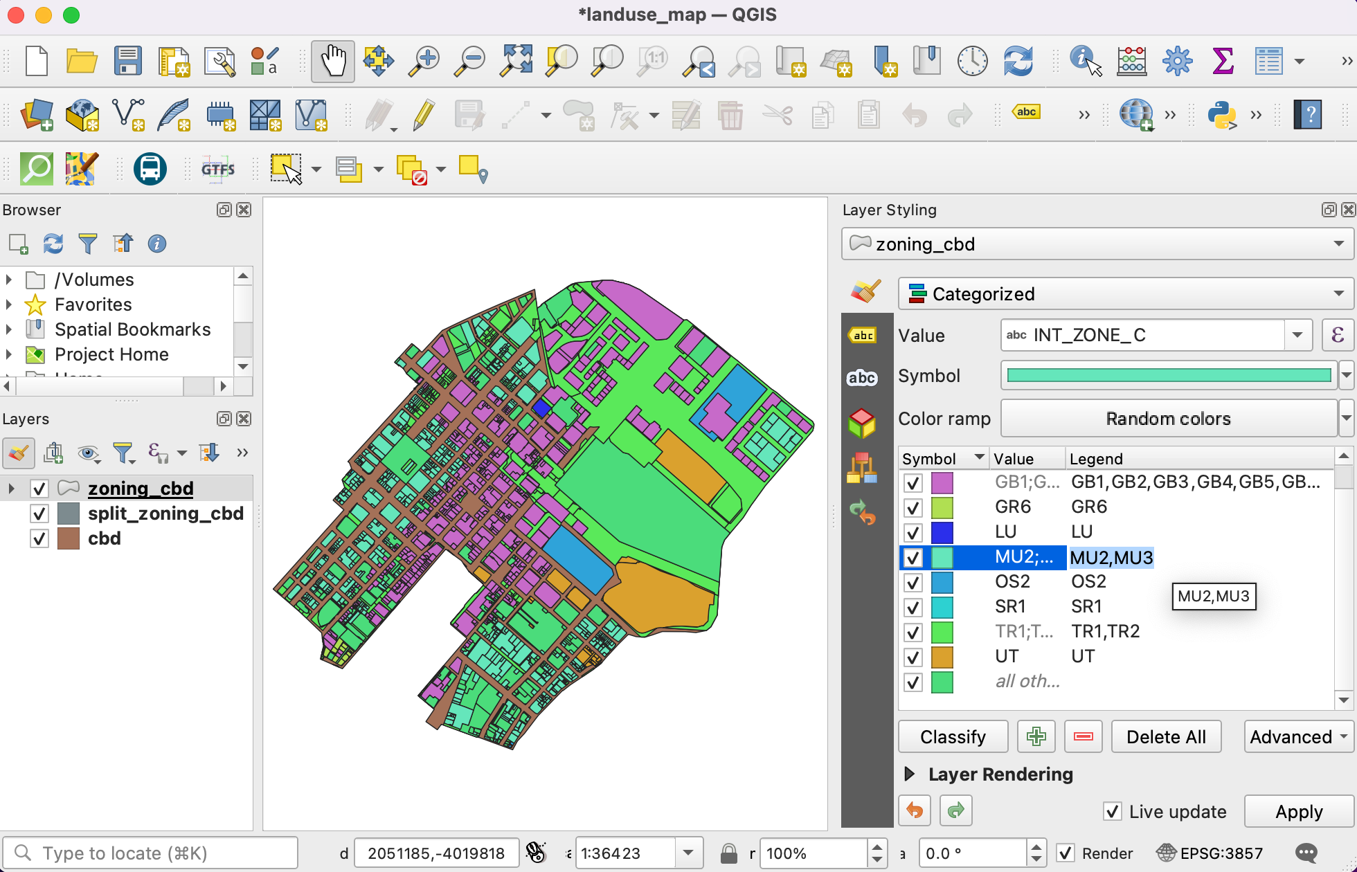Click the Python console icon
This screenshot has height=872, width=1357.
[1222, 115]
